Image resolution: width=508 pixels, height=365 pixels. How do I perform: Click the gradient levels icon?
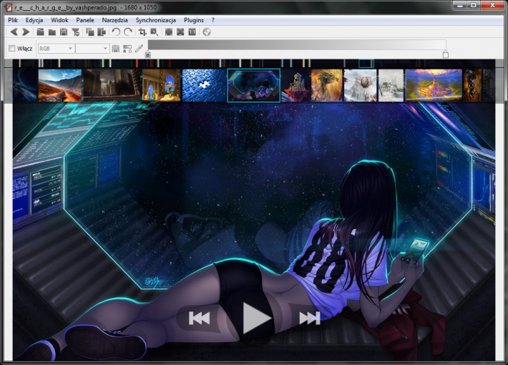click(x=127, y=49)
